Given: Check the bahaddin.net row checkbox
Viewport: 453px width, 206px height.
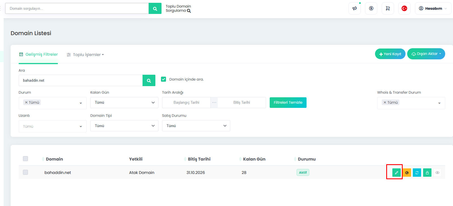Looking at the screenshot, I should (25, 172).
